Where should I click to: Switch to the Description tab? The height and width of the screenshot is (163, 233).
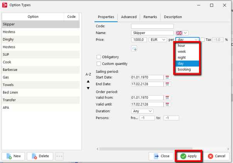point(173,17)
